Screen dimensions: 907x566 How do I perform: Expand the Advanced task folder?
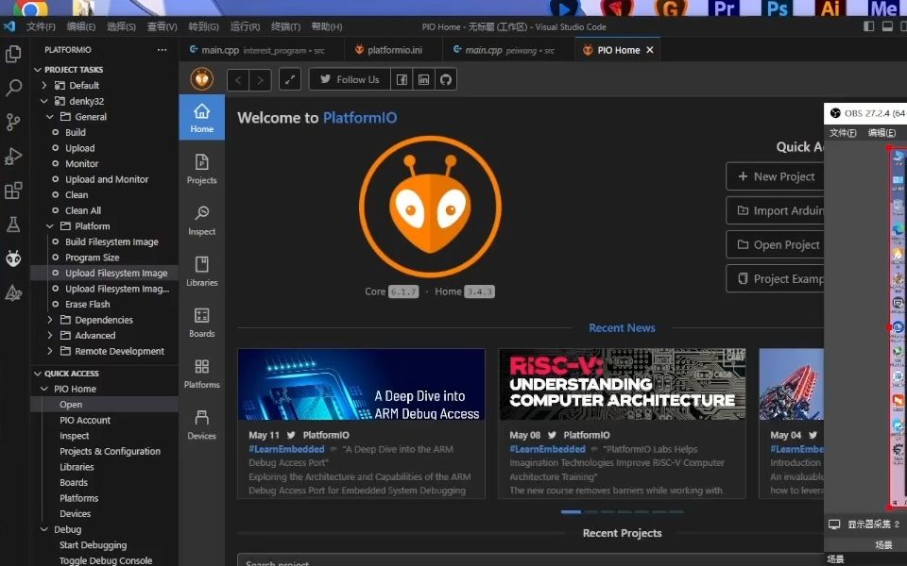click(x=50, y=335)
